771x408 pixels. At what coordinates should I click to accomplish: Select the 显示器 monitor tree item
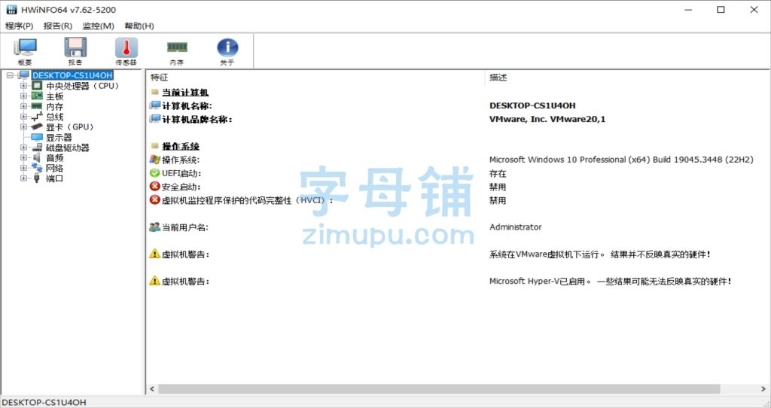58,138
